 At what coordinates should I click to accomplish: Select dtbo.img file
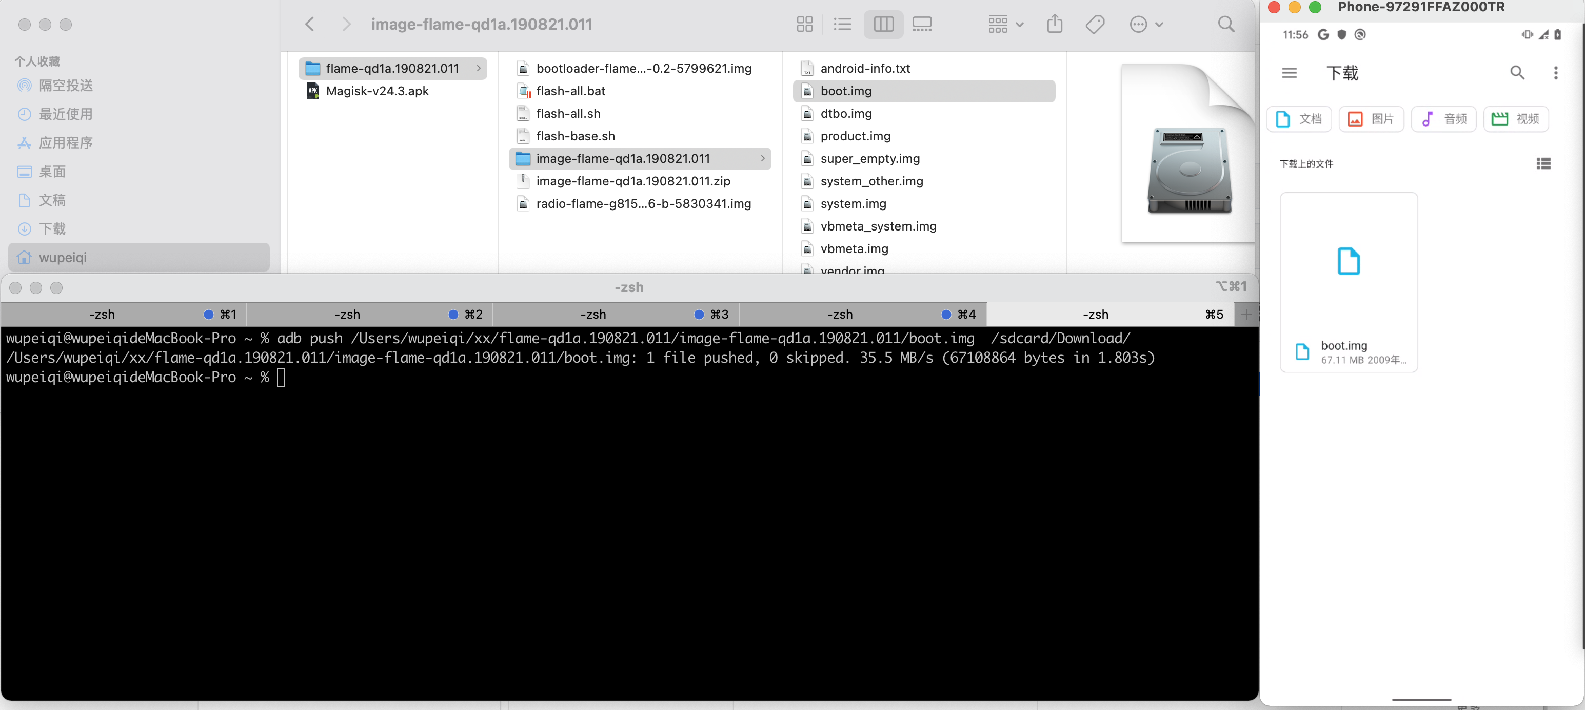click(x=924, y=113)
